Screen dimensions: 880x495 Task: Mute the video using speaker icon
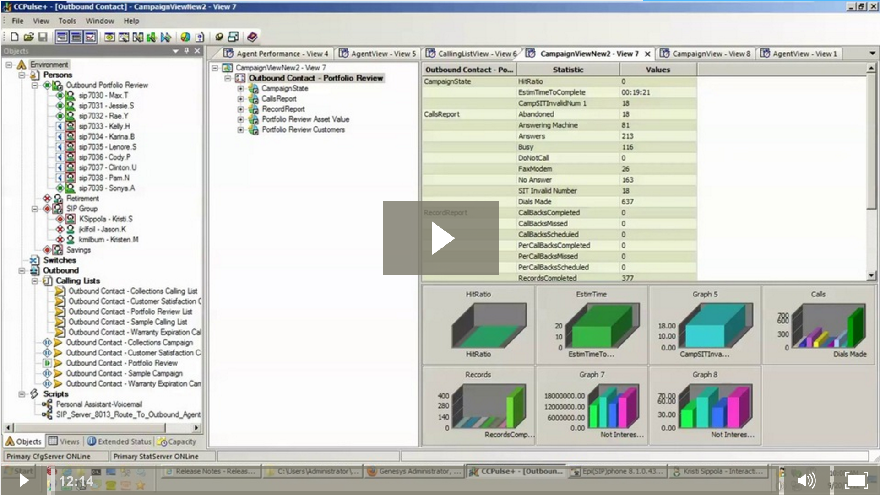pyautogui.click(x=806, y=480)
